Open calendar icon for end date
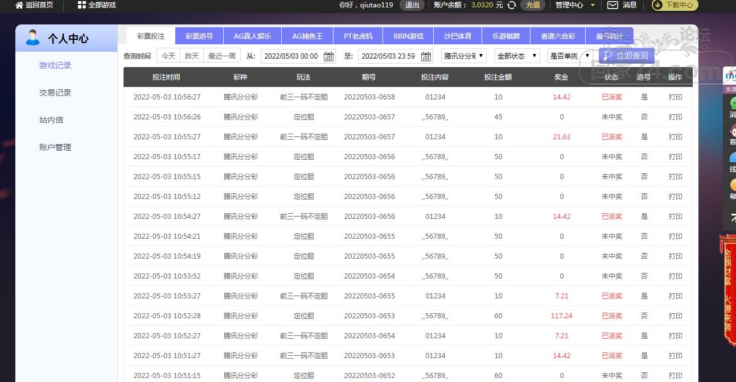 coord(426,56)
